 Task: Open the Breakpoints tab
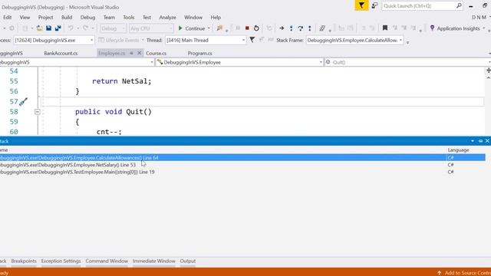pos(24,261)
